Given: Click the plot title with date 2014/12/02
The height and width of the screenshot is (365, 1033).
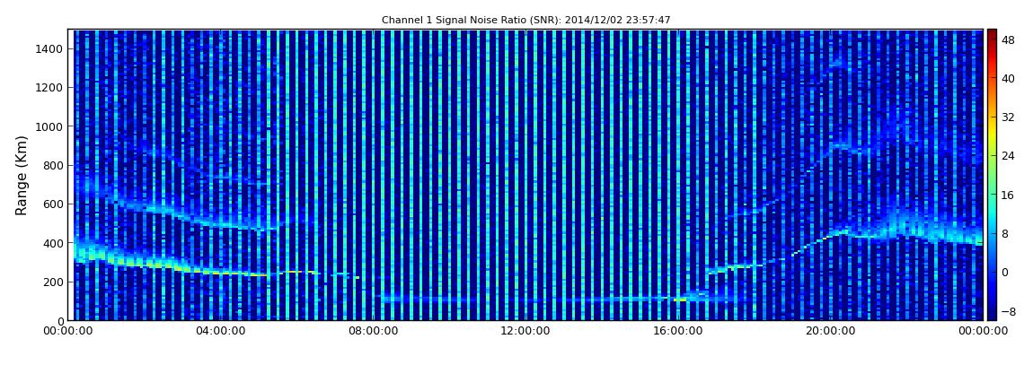Looking at the screenshot, I should pyautogui.click(x=525, y=21).
